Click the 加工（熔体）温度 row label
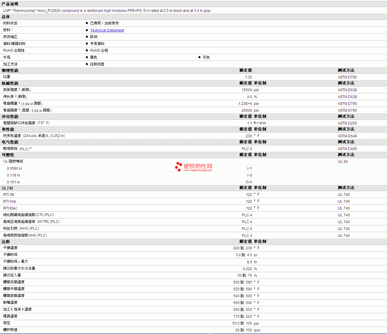This screenshot has width=387, height=334. [17, 309]
